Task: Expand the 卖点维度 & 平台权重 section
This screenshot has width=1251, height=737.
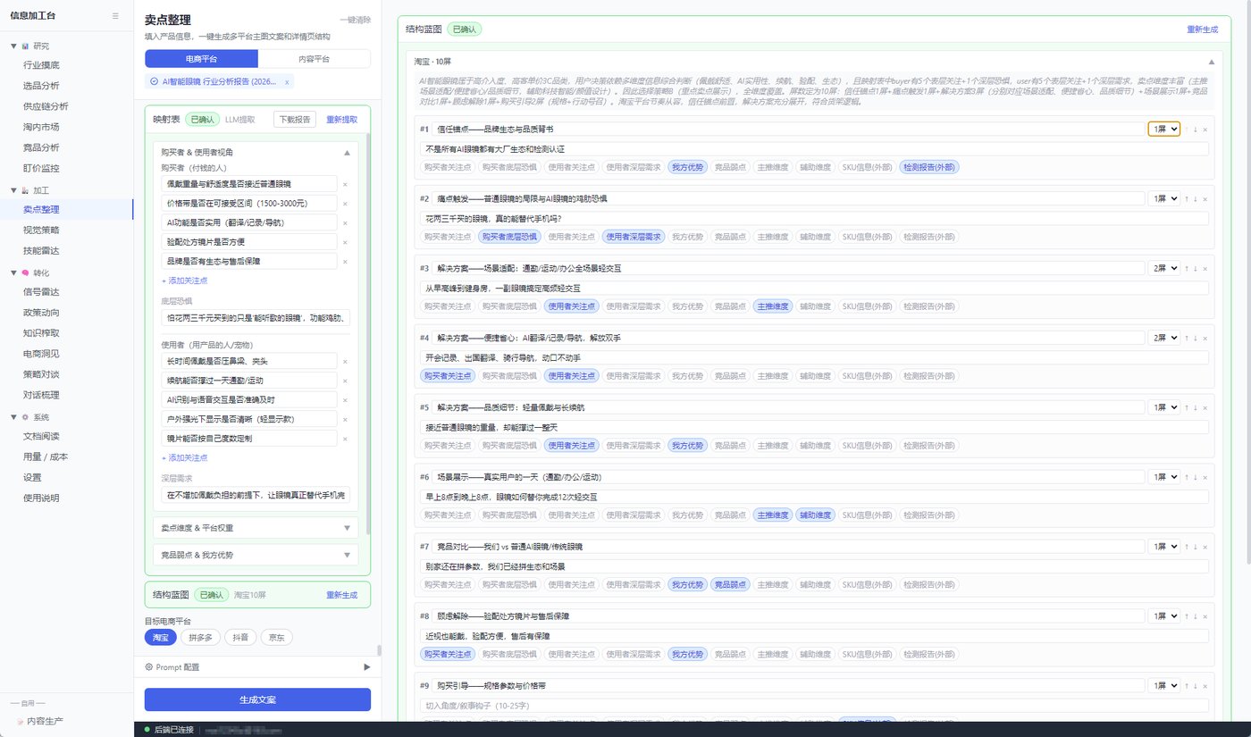Action: click(255, 528)
